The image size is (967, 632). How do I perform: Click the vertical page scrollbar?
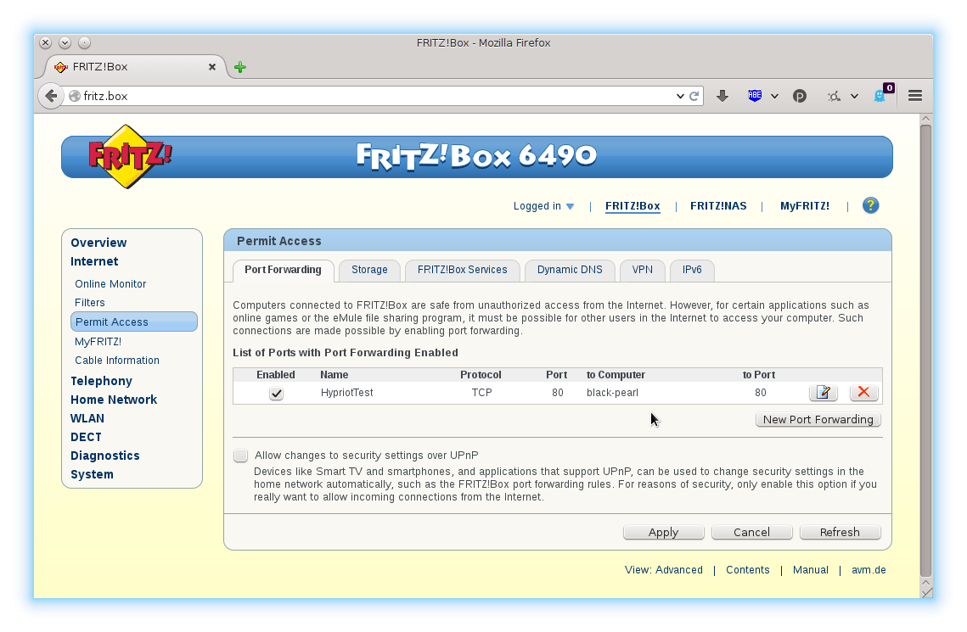click(926, 339)
